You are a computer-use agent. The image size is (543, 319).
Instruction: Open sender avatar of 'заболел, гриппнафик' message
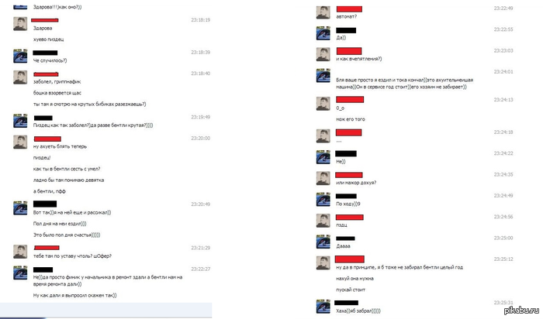(20, 77)
